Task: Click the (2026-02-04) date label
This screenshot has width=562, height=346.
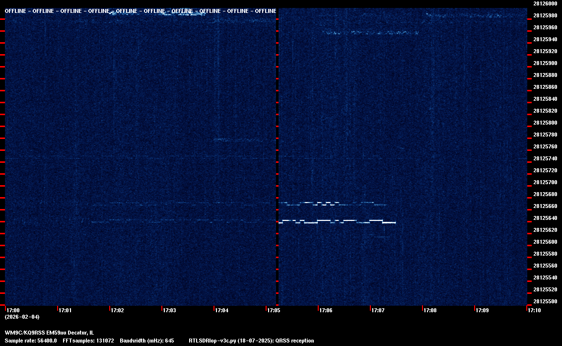Action: click(x=21, y=317)
